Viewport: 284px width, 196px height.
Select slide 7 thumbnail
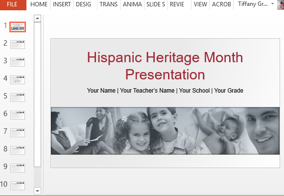click(x=18, y=132)
